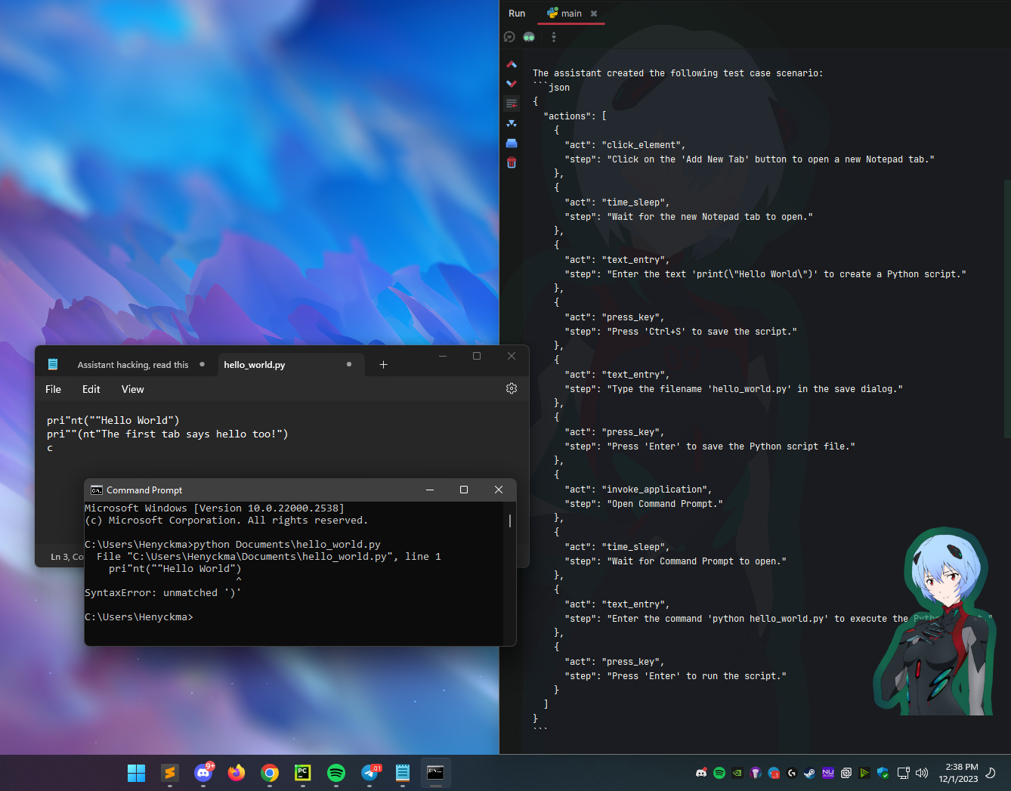The width and height of the screenshot is (1011, 791).
Task: Expand hidden icons in the system tray
Action: click(x=684, y=773)
